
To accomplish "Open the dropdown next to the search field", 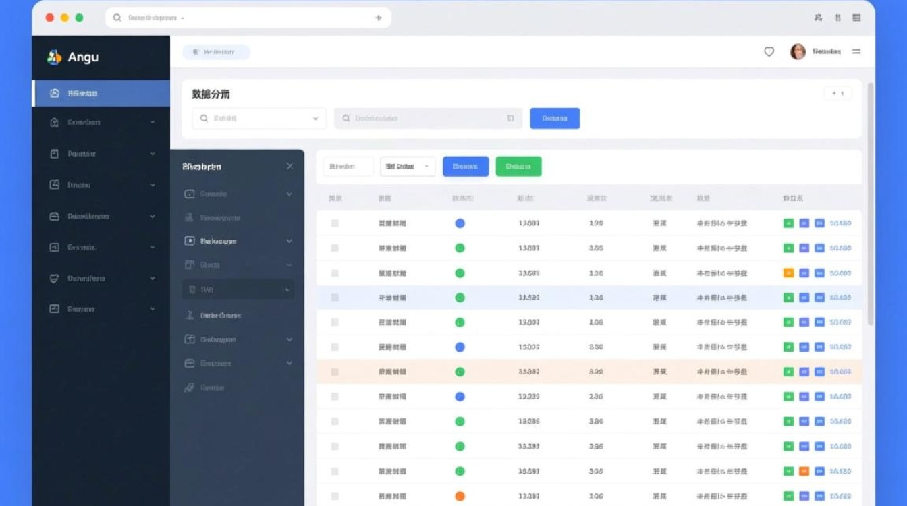I will tap(314, 117).
